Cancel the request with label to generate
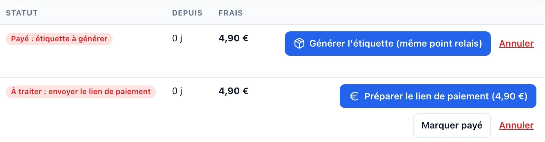 click(x=516, y=44)
